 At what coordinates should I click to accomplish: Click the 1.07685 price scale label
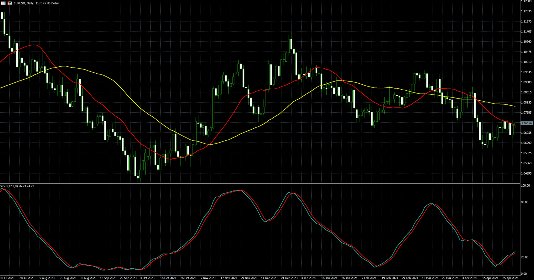click(x=526, y=113)
